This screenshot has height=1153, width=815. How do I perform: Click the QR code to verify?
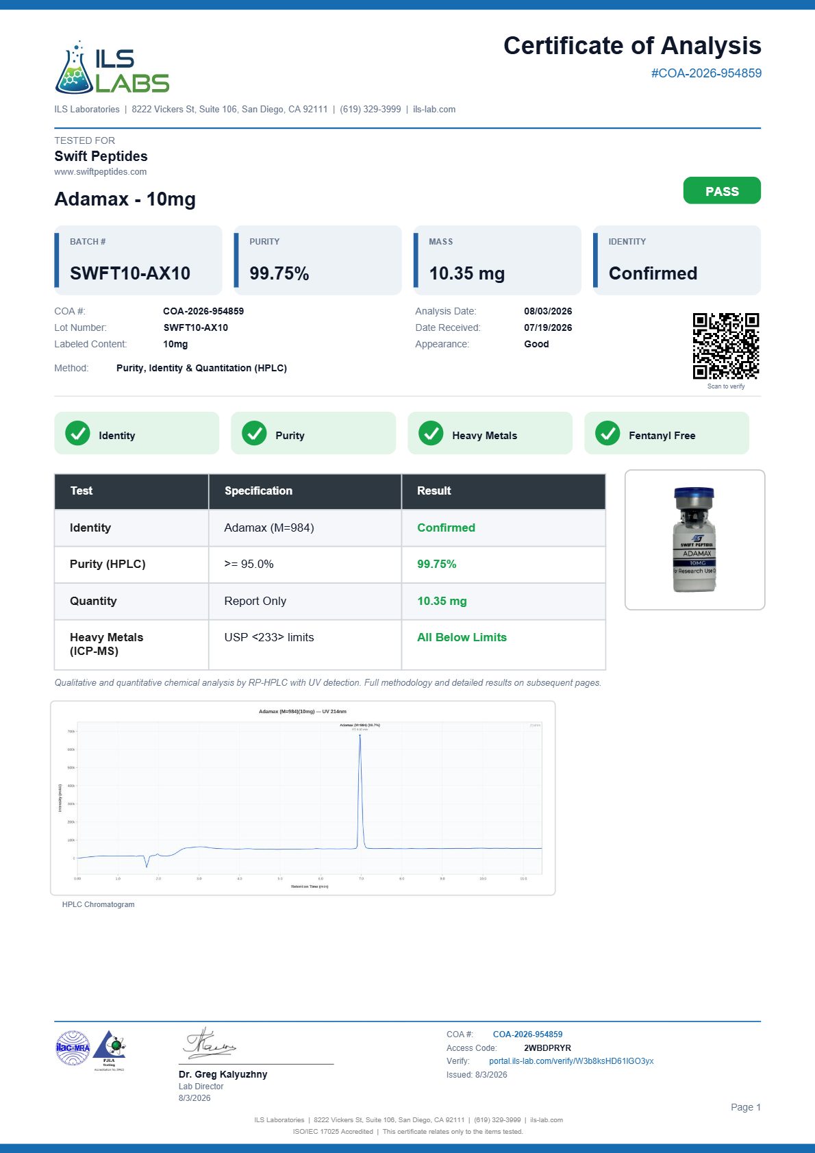pyautogui.click(x=726, y=346)
